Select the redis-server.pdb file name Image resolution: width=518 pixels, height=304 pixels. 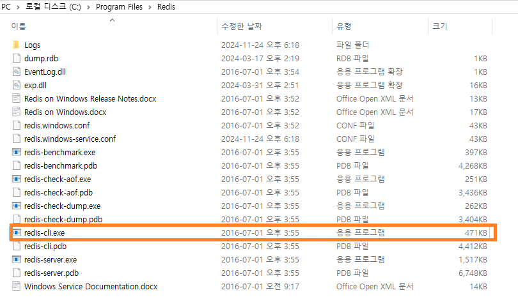(x=52, y=273)
